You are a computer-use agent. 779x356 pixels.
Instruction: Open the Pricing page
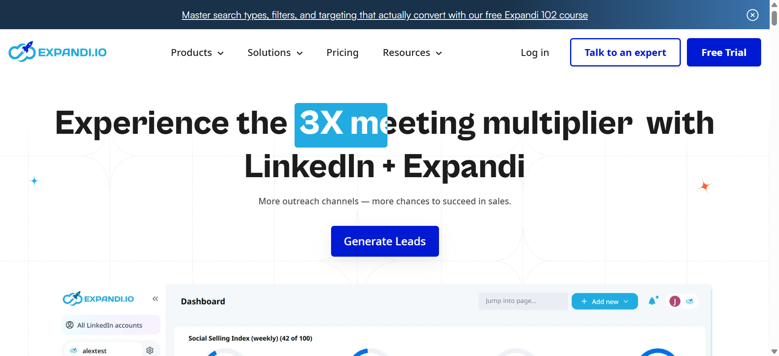click(342, 53)
